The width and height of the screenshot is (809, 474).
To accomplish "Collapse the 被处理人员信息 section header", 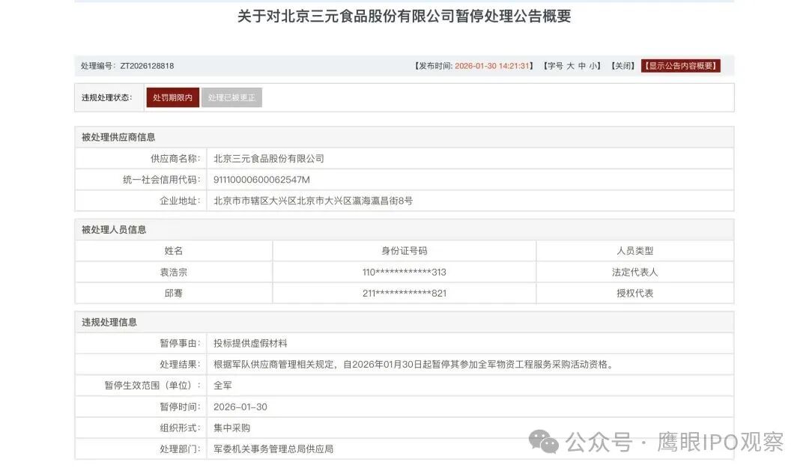I will [x=114, y=230].
